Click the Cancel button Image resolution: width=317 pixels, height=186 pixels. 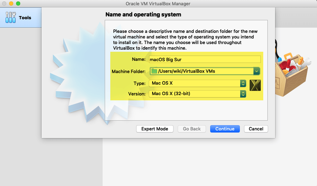click(x=256, y=129)
